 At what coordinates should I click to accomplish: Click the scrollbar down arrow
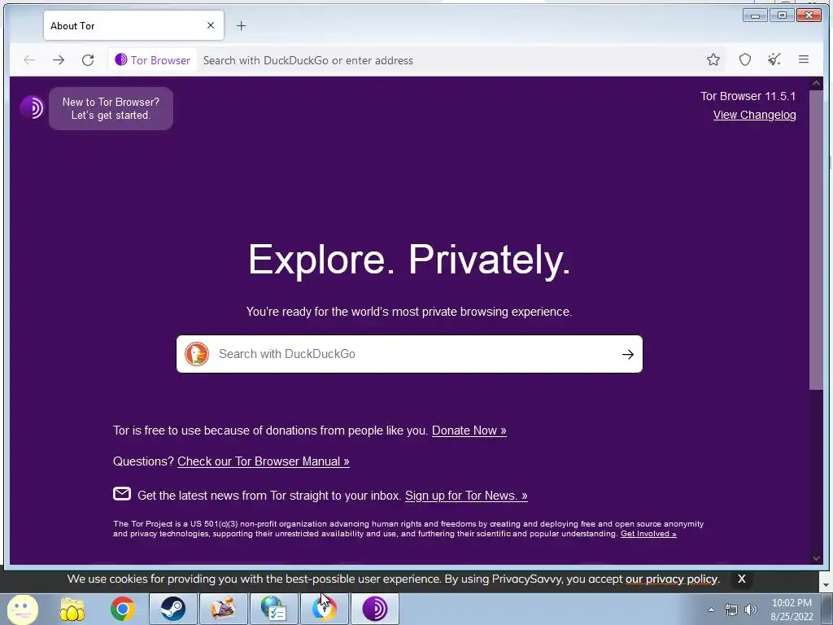pos(817,558)
